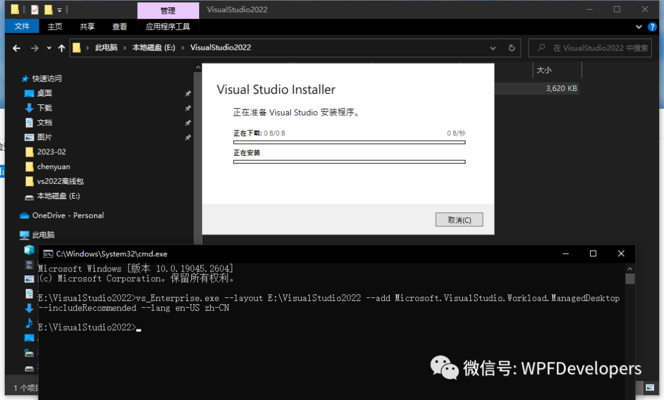Open 图片 in quick access

(44, 137)
